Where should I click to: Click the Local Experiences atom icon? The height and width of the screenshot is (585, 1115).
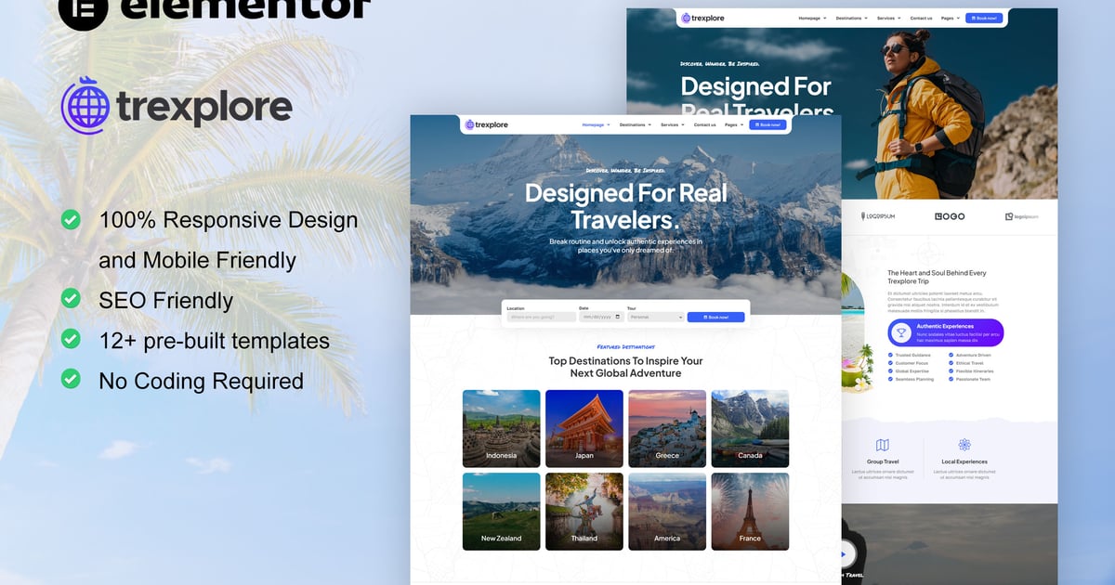point(964,445)
